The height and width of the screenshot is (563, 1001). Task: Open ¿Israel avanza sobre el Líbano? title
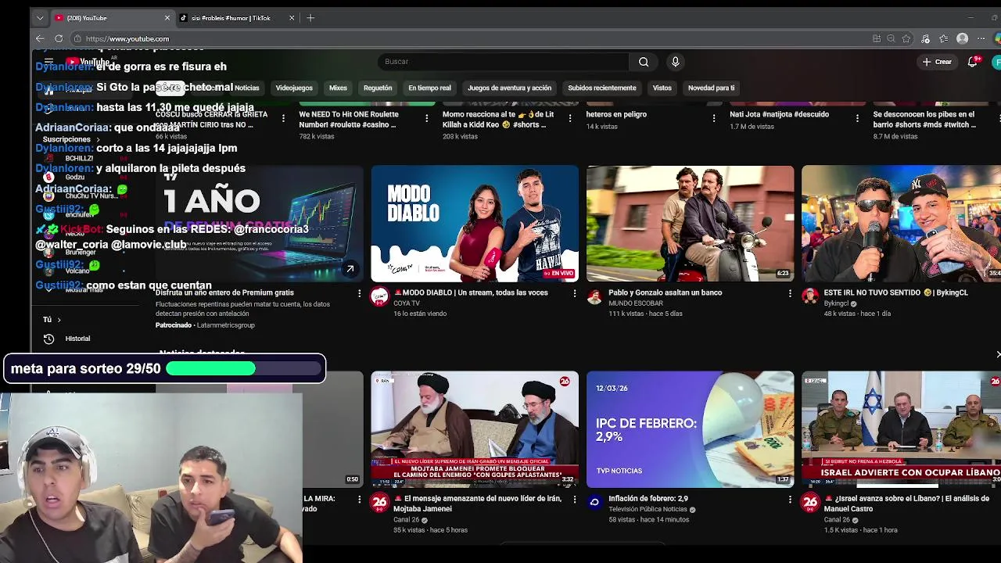pos(906,503)
